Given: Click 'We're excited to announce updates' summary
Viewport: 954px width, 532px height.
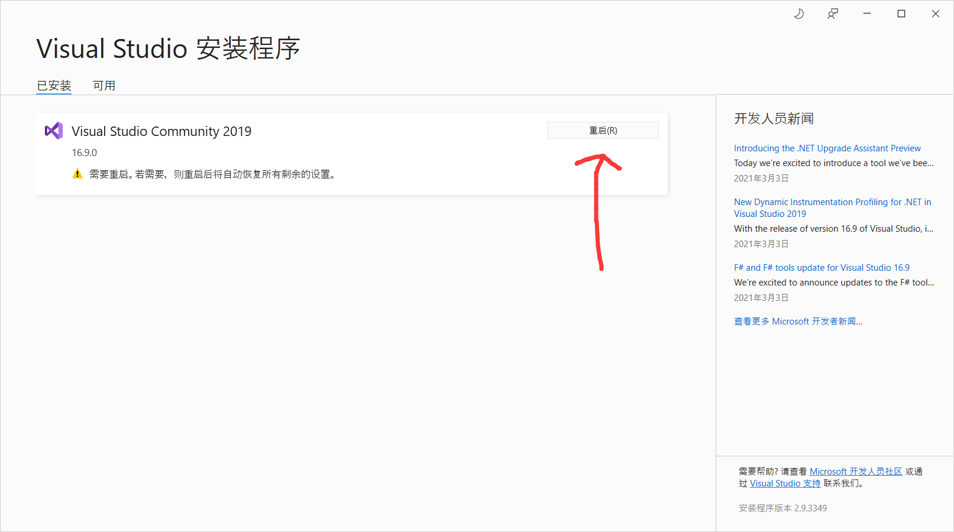Looking at the screenshot, I should (834, 283).
